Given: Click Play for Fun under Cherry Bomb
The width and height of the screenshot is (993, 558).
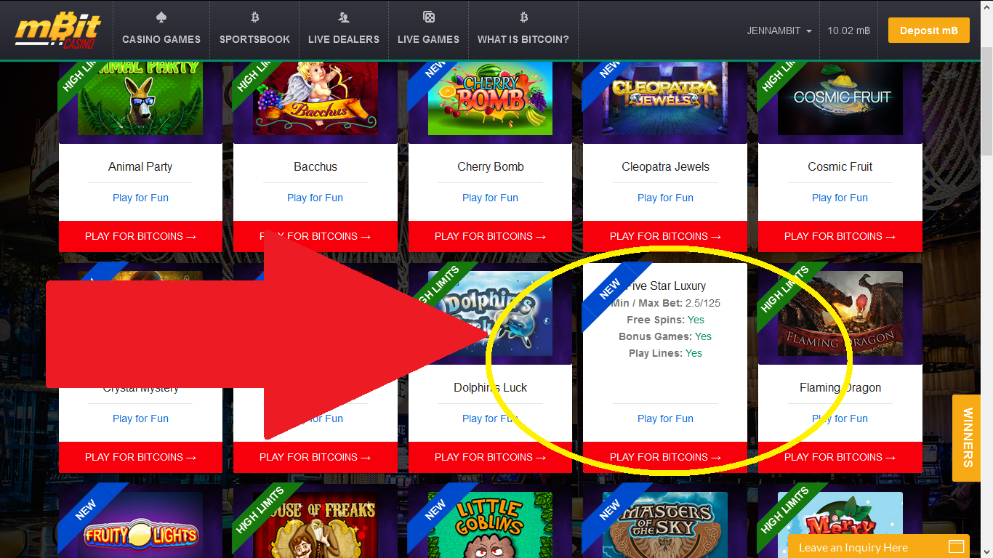Looking at the screenshot, I should 490,198.
